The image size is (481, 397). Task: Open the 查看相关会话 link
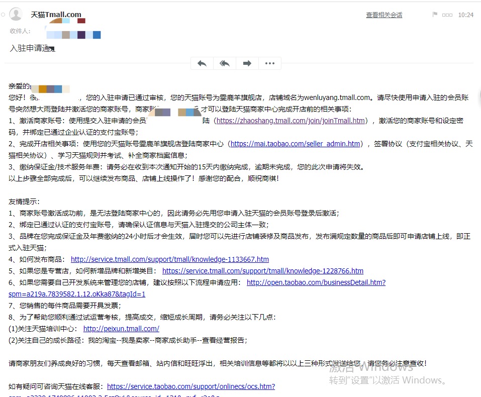click(x=384, y=15)
